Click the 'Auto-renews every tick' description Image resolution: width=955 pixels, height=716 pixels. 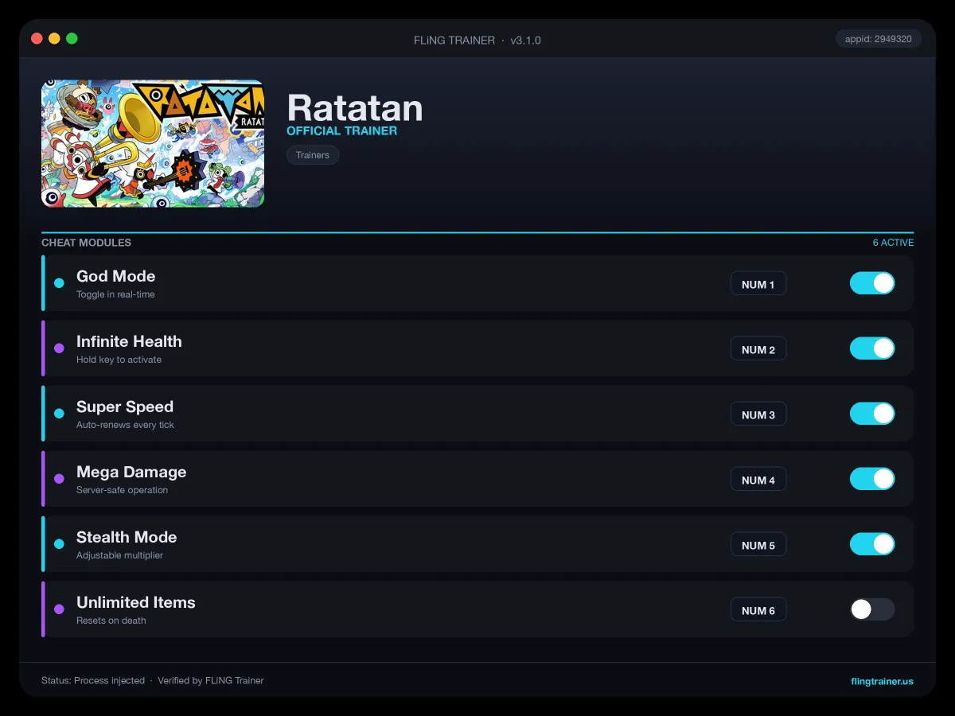coord(125,425)
